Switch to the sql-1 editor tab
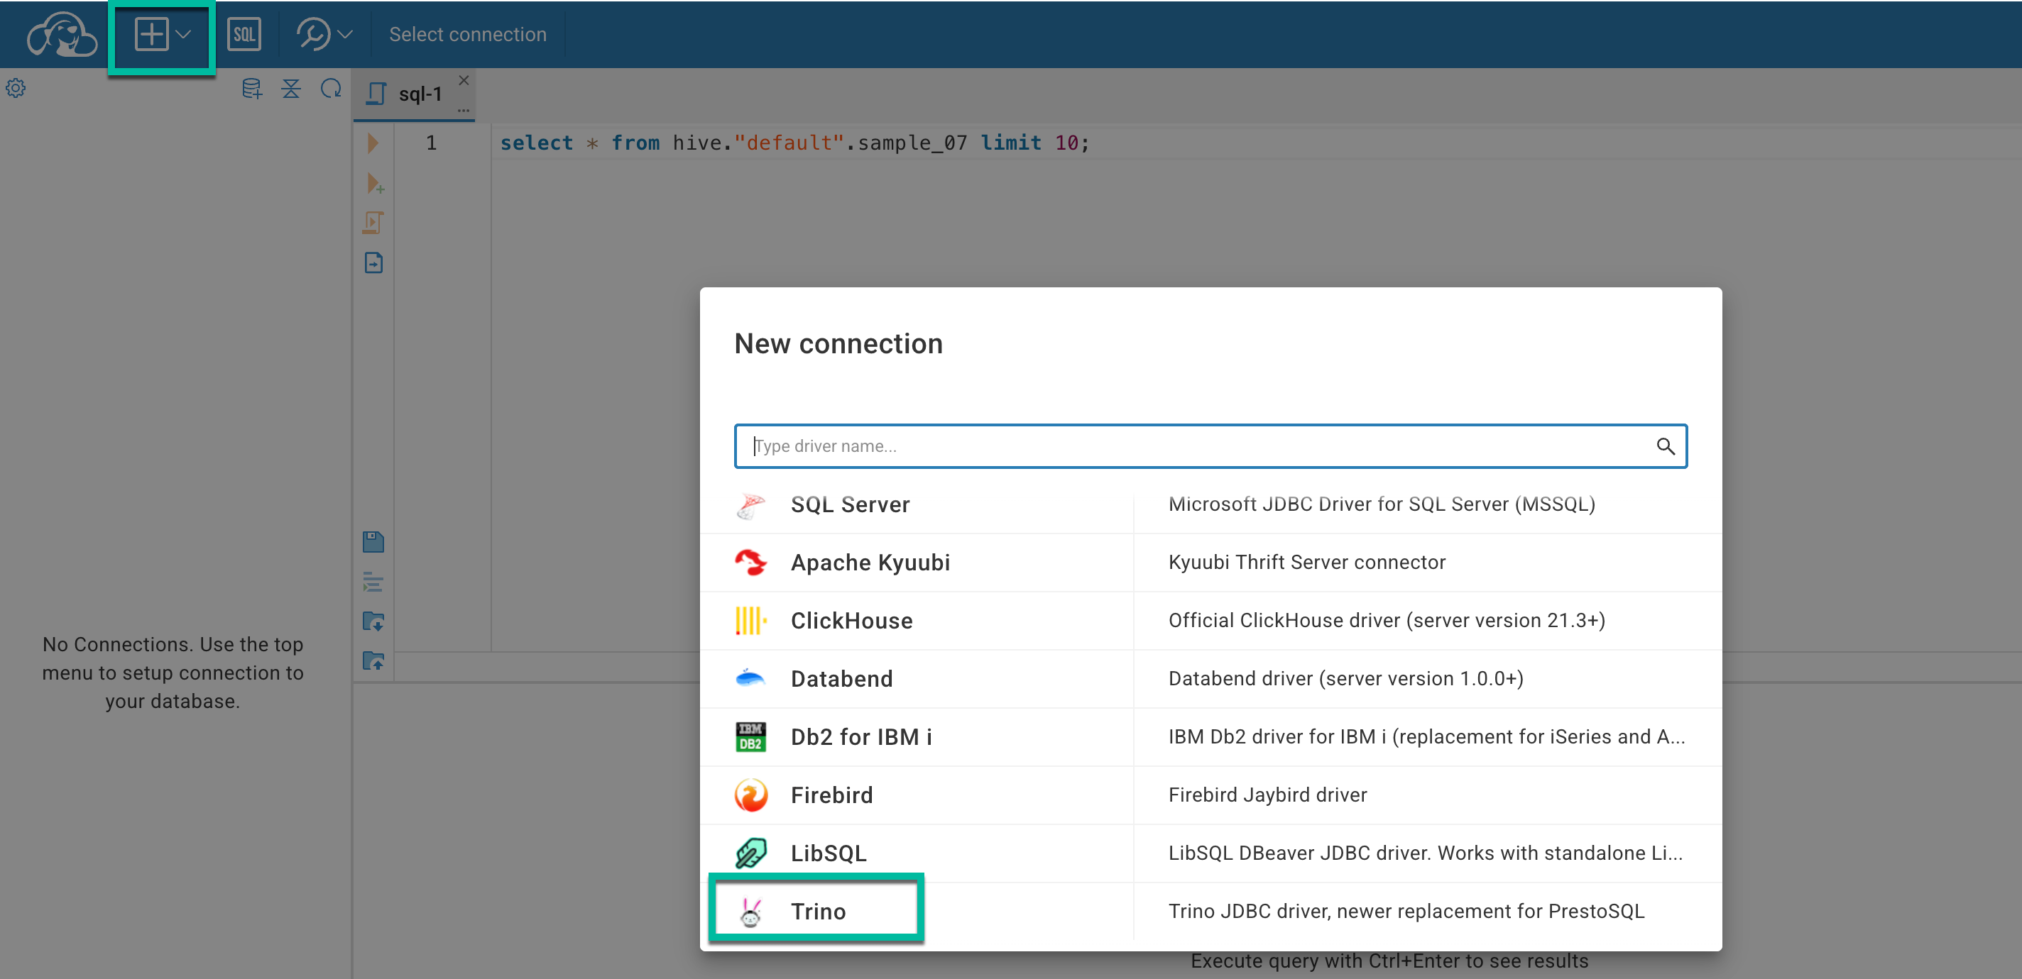 point(419,94)
